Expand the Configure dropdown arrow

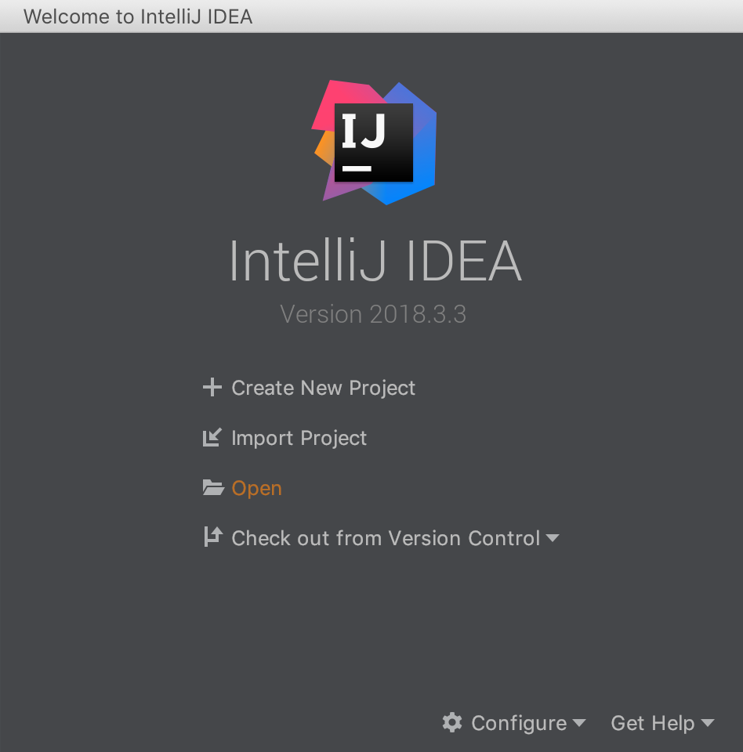point(579,723)
